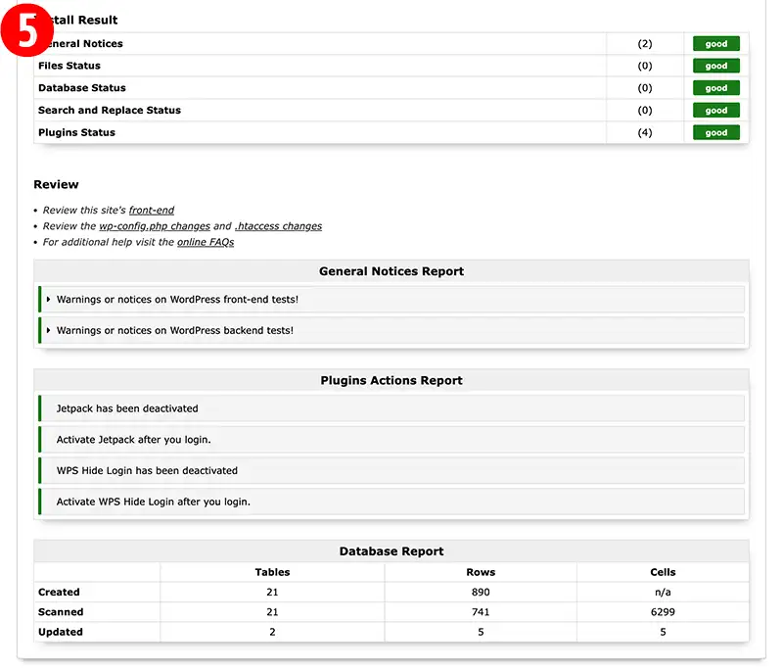Click the Scanned tables value 21
783x670 pixels.
point(272,612)
